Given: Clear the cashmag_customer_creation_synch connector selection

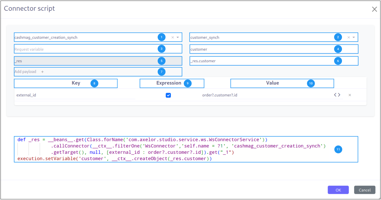Looking at the screenshot, I should (x=173, y=37).
